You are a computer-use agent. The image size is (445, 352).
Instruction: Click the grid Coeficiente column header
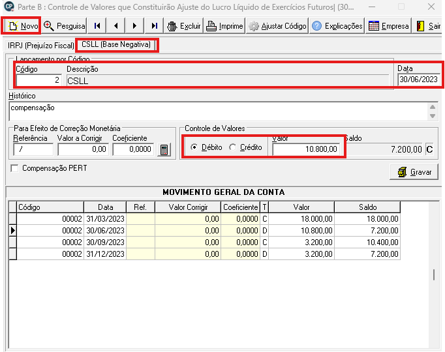click(240, 207)
